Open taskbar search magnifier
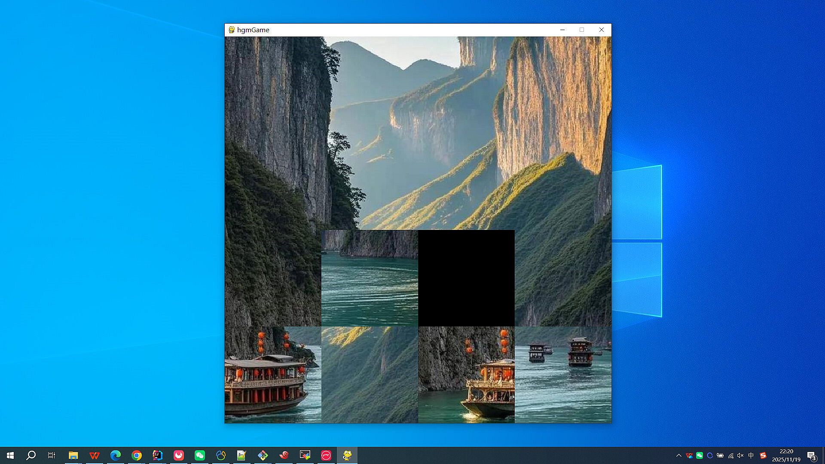Screen dimensions: 825x464 click(x=31, y=455)
